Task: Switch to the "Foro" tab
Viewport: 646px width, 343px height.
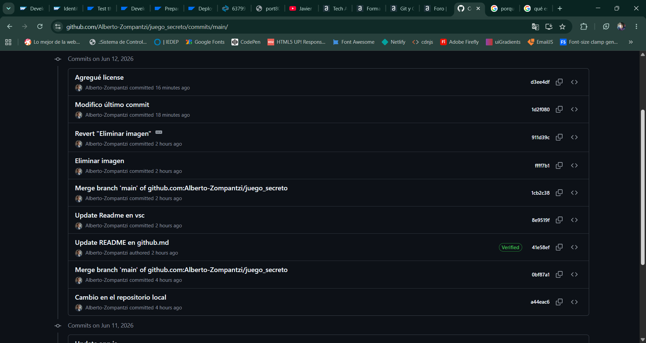Action: coord(436,8)
